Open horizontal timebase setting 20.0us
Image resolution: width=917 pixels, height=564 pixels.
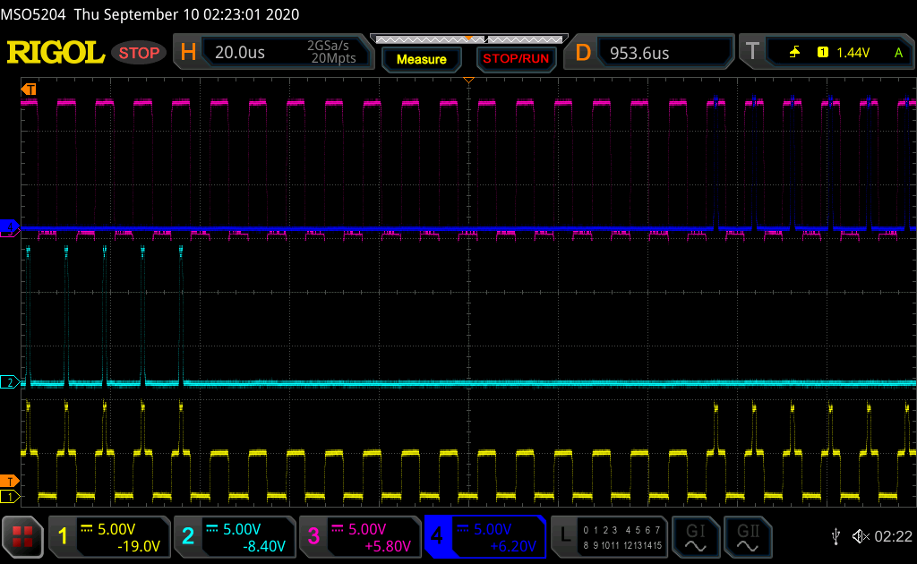click(240, 53)
